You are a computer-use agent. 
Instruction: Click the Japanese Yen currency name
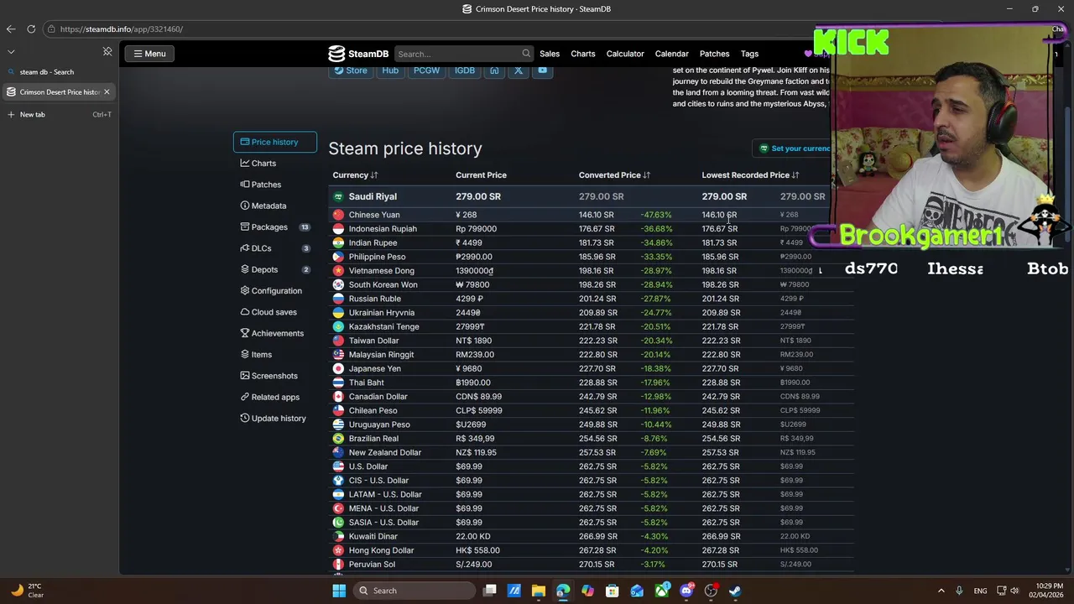tap(375, 369)
